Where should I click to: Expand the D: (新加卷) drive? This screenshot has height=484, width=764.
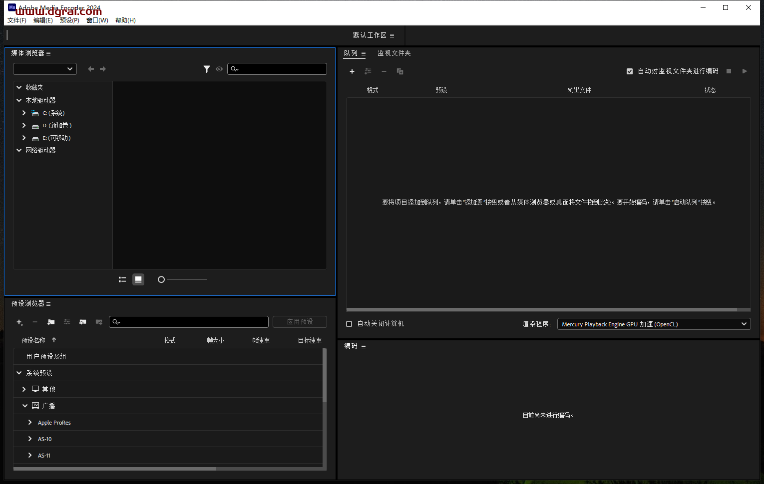click(24, 125)
